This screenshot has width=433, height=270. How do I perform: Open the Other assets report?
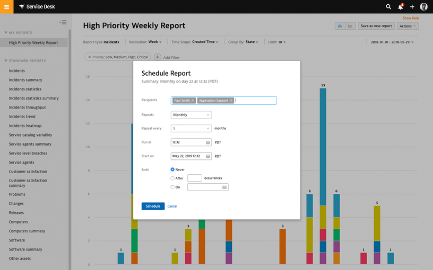click(x=20, y=258)
